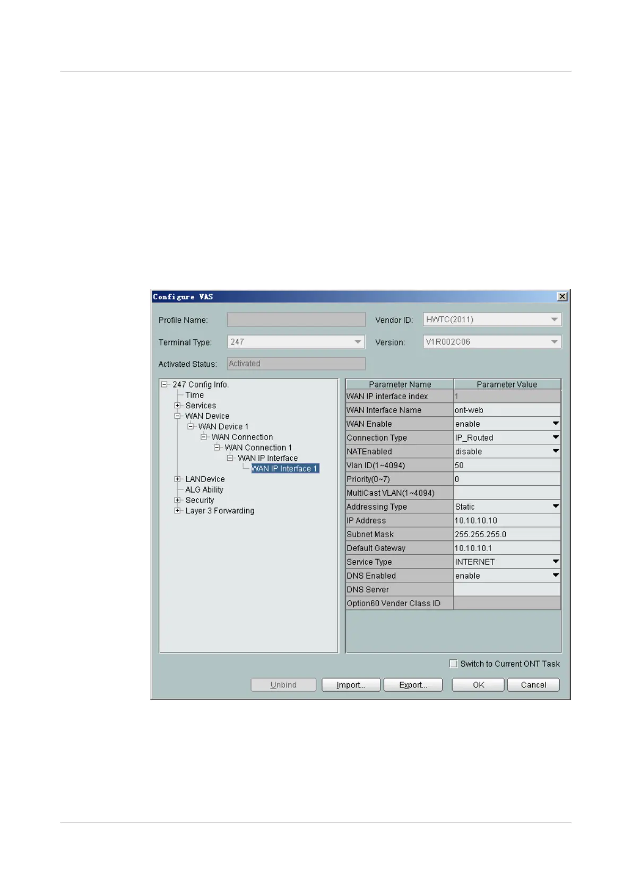
Task: Open the Addressing Type value dropdown
Action: (556, 506)
